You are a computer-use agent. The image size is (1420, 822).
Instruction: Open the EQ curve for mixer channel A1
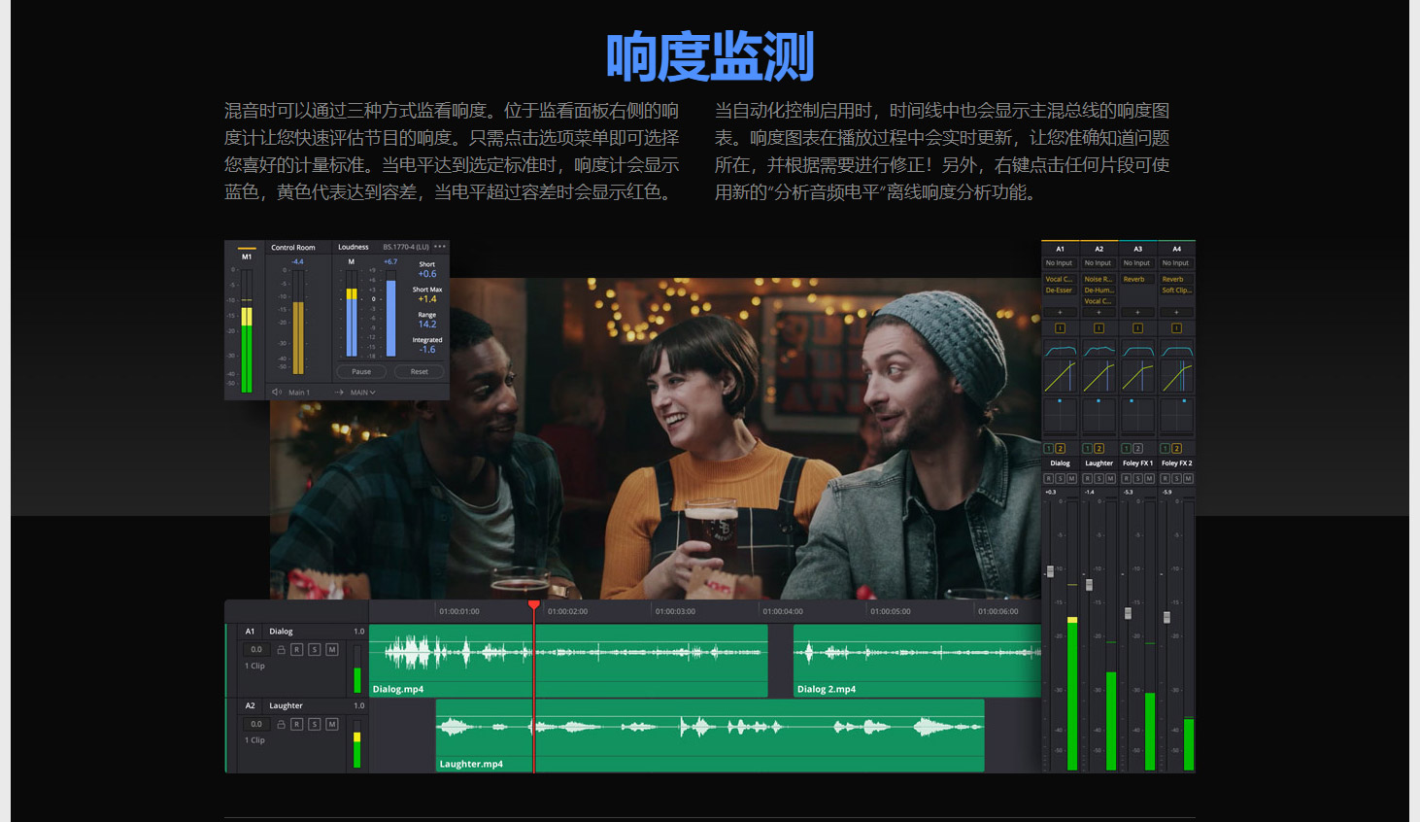click(x=1060, y=350)
